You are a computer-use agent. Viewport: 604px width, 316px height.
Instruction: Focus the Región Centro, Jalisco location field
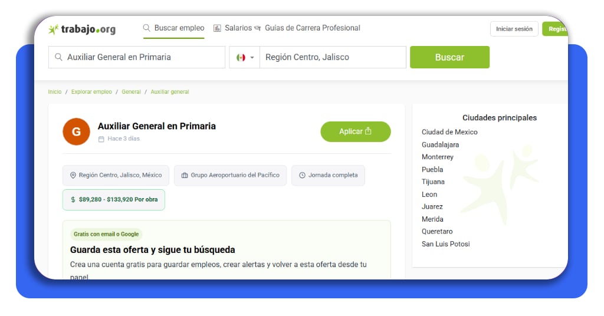[333, 57]
